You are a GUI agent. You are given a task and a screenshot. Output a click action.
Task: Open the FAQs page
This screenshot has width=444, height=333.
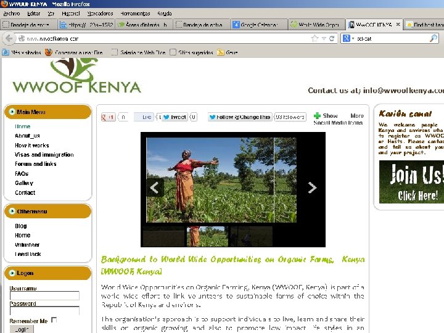[22, 173]
